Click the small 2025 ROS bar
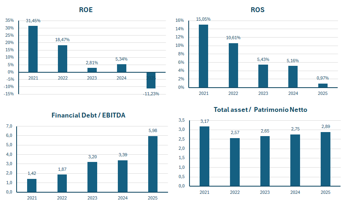This screenshot has height=210, width=347. (x=323, y=85)
